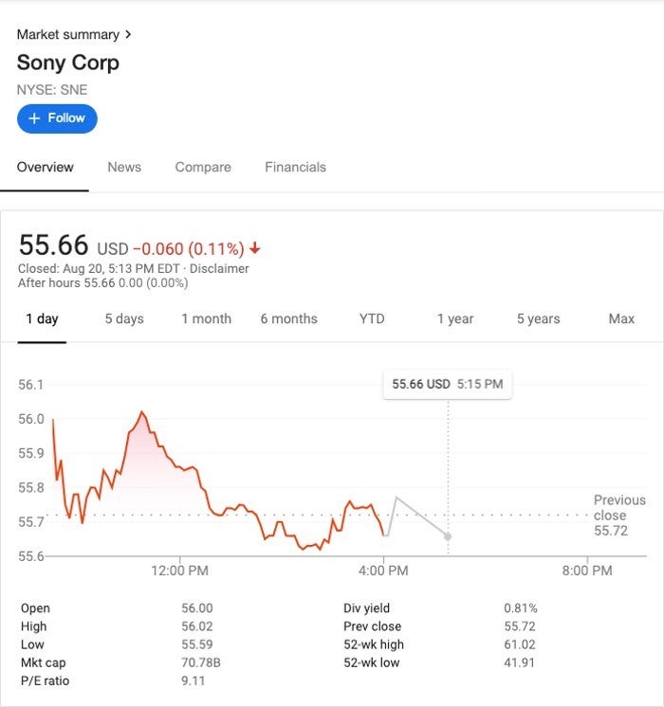
Task: Select the 1 day chart range
Action: pyautogui.click(x=42, y=318)
